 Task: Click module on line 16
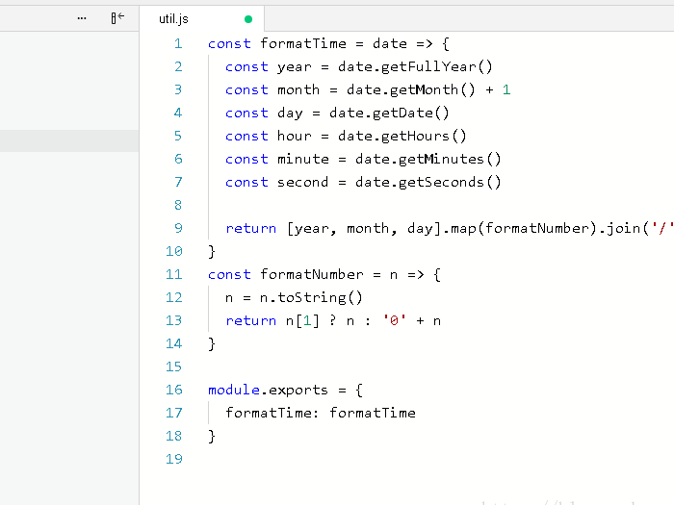(234, 390)
